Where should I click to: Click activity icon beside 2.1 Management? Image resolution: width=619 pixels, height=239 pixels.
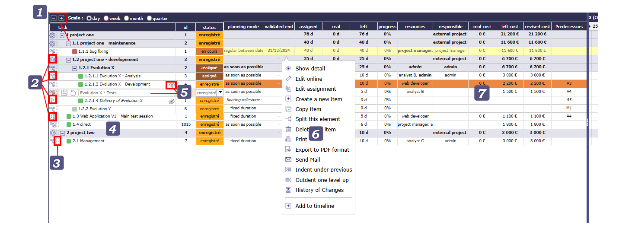51,141
